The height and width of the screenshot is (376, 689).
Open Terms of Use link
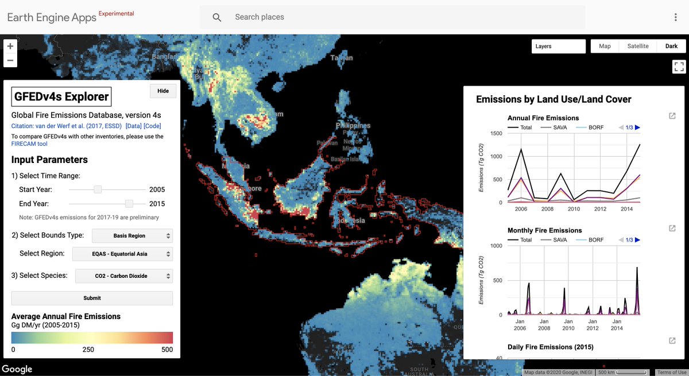tap(671, 373)
